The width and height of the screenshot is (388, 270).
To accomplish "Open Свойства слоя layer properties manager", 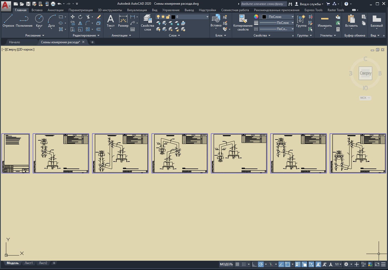I will coord(147,22).
